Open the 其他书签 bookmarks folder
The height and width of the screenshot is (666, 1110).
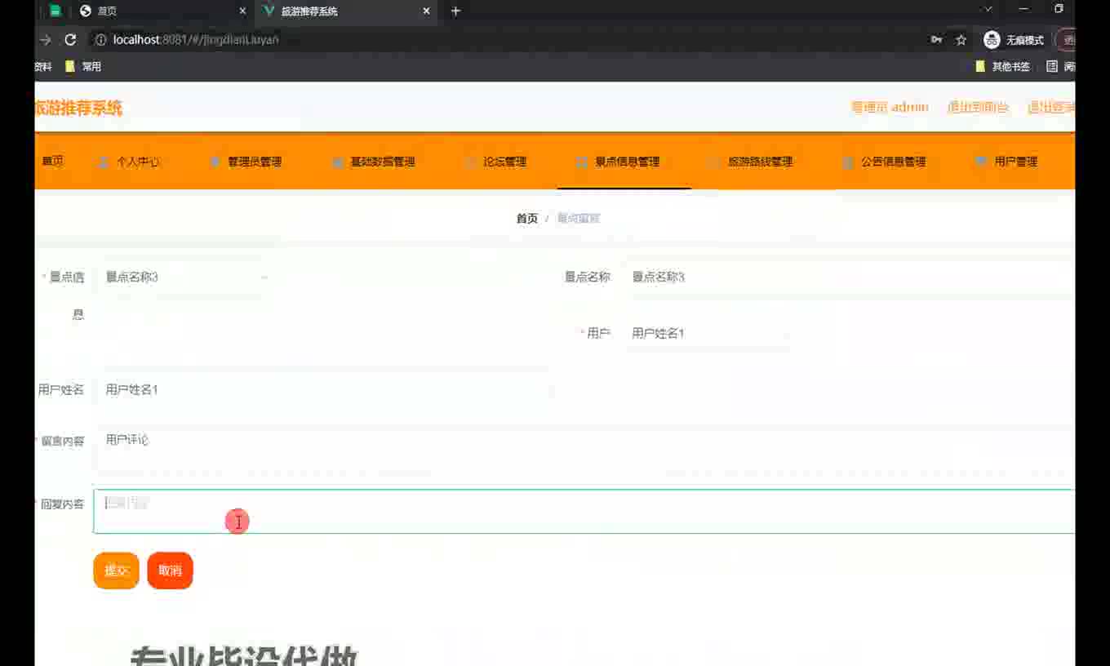(x=1003, y=66)
